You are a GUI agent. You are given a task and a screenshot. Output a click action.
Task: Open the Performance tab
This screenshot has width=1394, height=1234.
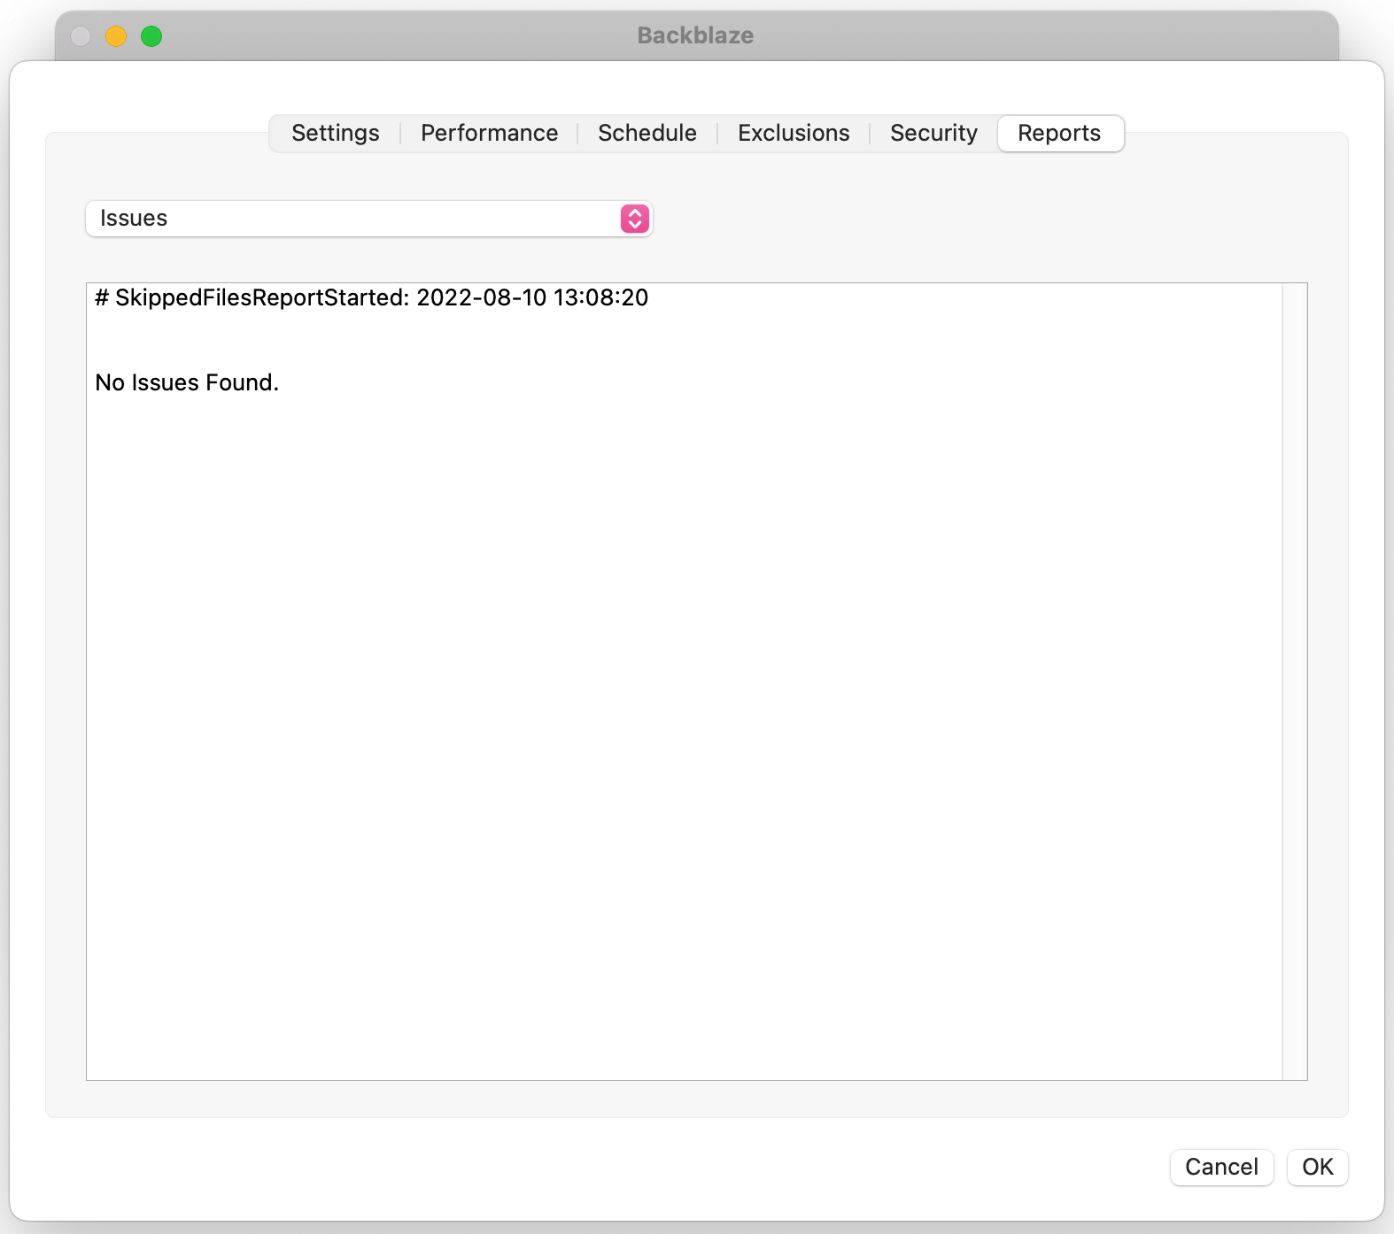(x=489, y=134)
